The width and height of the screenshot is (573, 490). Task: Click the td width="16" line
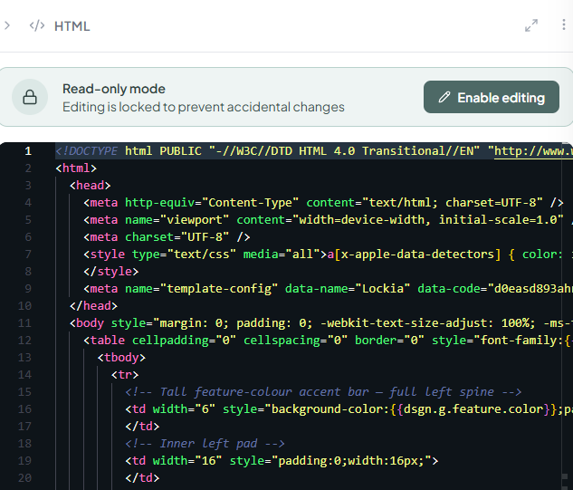282,460
